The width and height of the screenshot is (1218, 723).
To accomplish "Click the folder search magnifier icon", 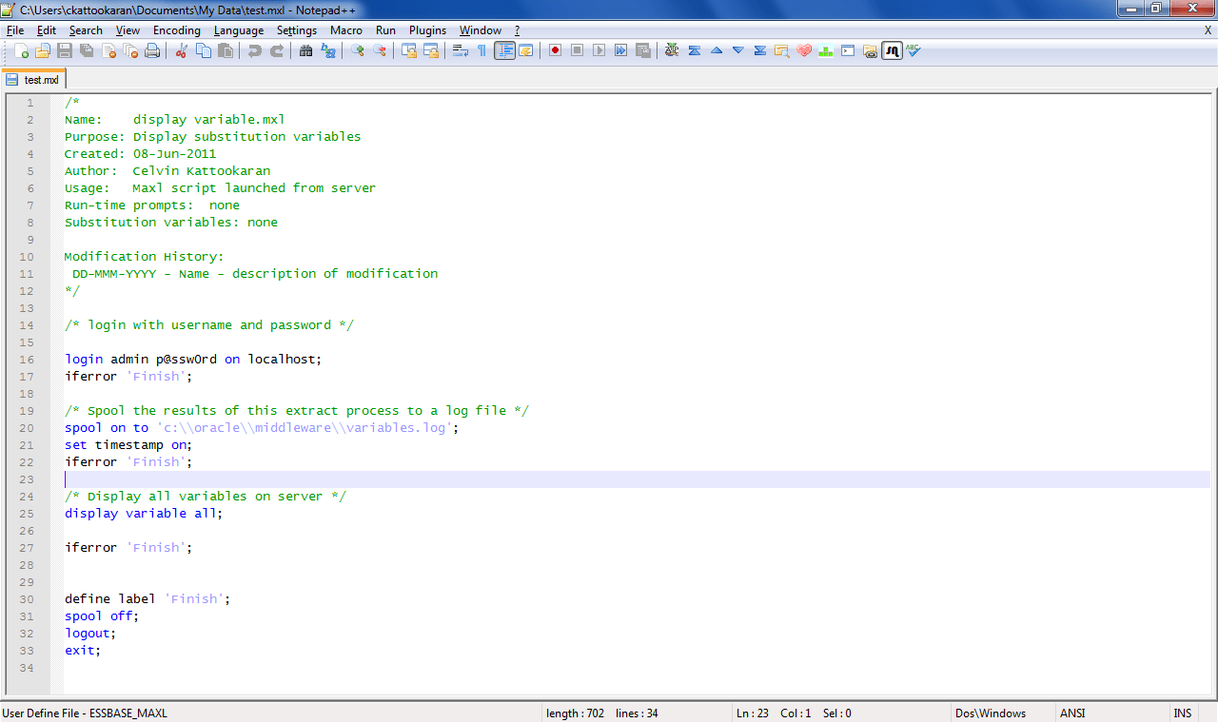I will 782,50.
